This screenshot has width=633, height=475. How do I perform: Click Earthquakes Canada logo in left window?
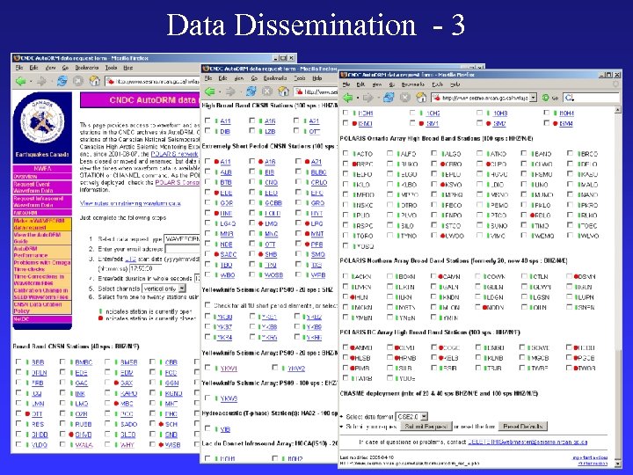(x=42, y=122)
